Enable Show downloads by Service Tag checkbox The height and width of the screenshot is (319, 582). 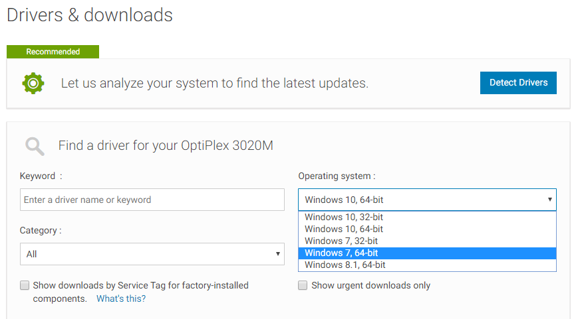[x=25, y=285]
